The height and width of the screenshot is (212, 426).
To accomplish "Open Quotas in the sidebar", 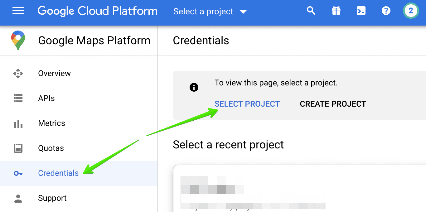I will 51,148.
